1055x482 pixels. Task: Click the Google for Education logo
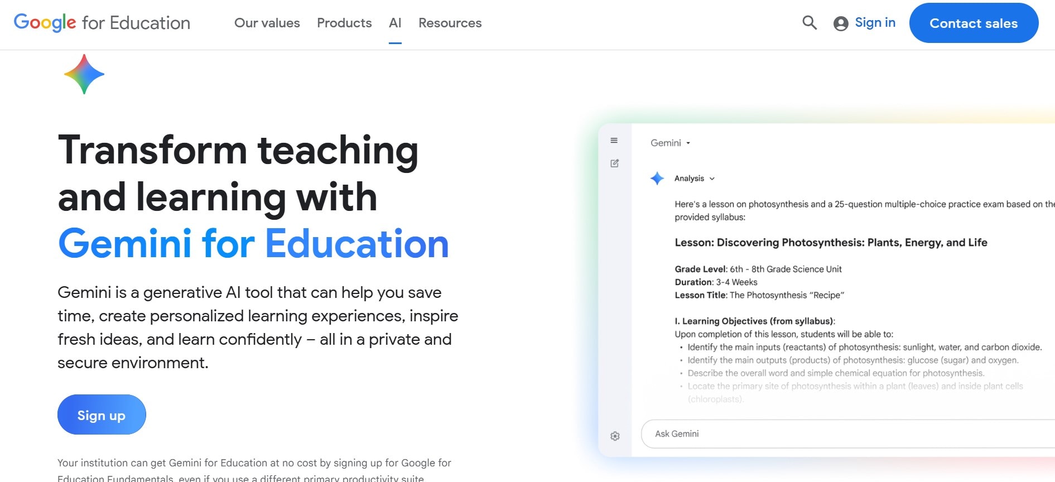coord(102,23)
